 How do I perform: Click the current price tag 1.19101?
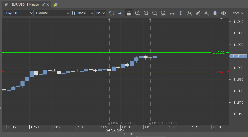238,56
